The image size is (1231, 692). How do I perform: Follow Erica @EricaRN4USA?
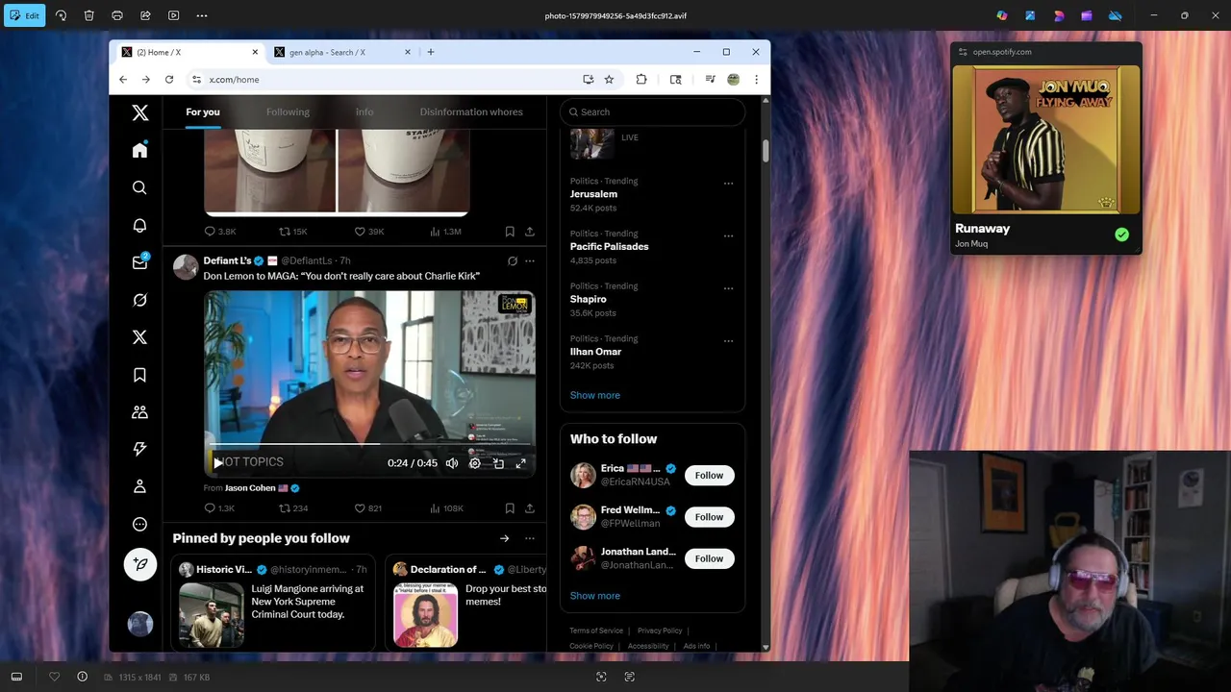point(709,475)
